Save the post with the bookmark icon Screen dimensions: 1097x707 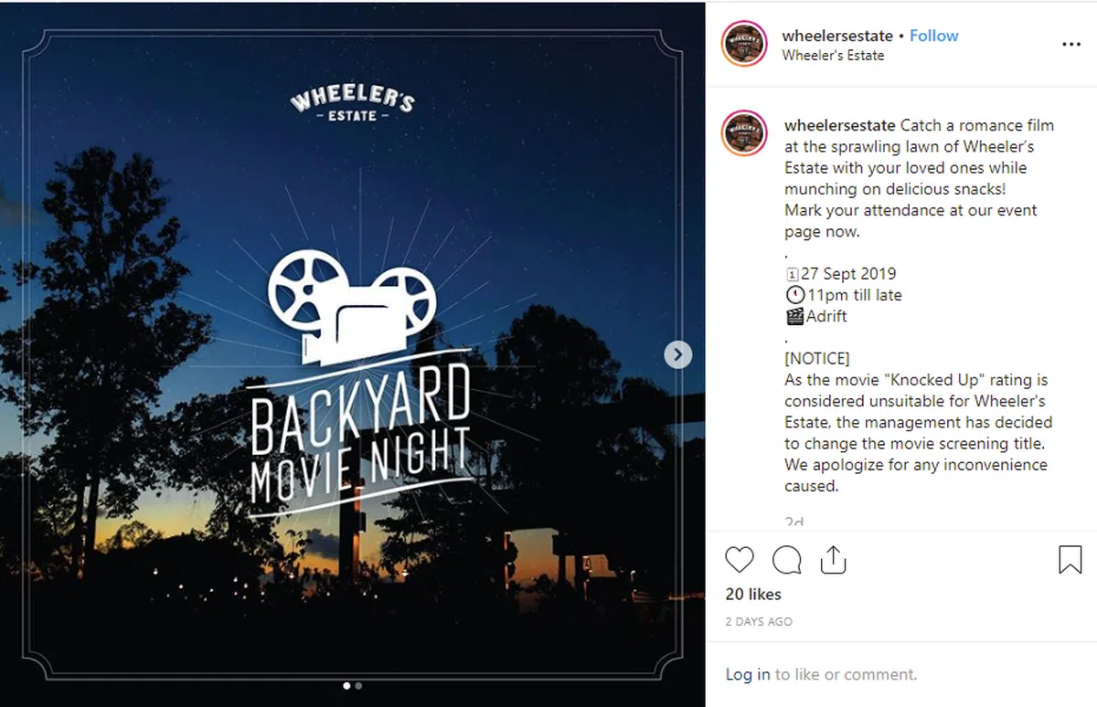[1070, 559]
